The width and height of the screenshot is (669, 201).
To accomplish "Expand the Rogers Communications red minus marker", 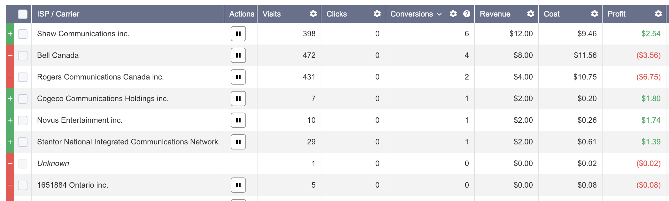I will coord(10,77).
